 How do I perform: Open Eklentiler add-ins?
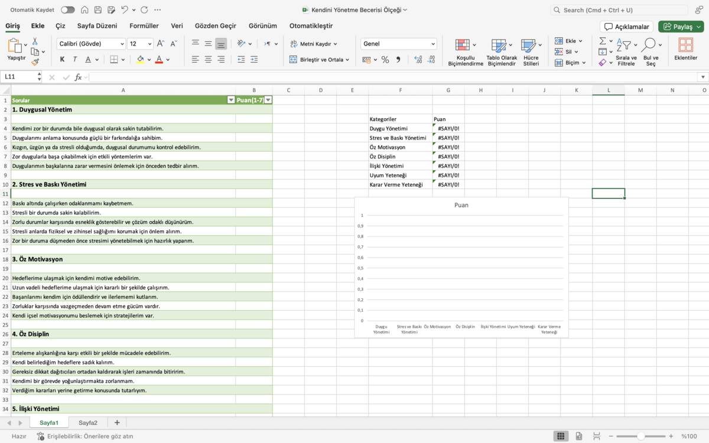pos(685,50)
